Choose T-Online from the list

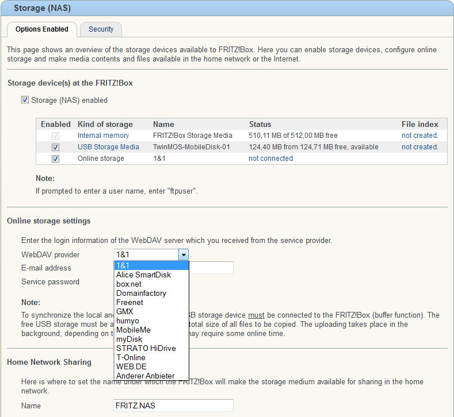point(151,357)
